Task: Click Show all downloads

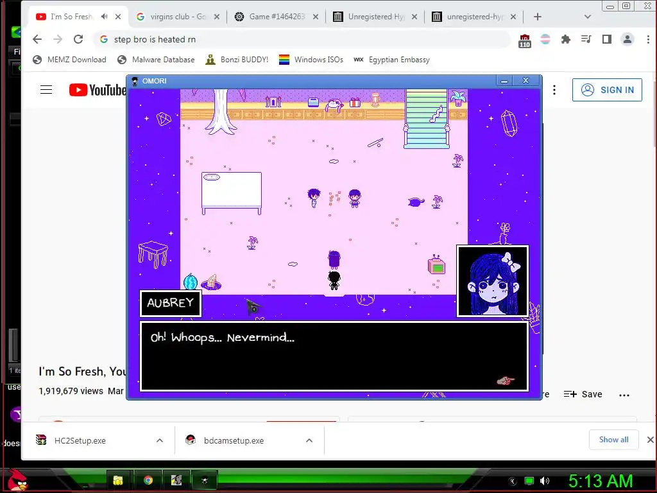Action: tap(613, 439)
